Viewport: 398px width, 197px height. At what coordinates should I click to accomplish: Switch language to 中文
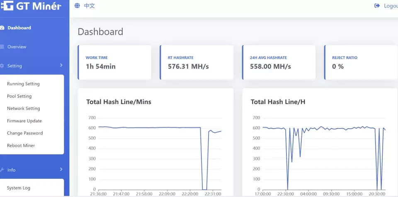90,6
